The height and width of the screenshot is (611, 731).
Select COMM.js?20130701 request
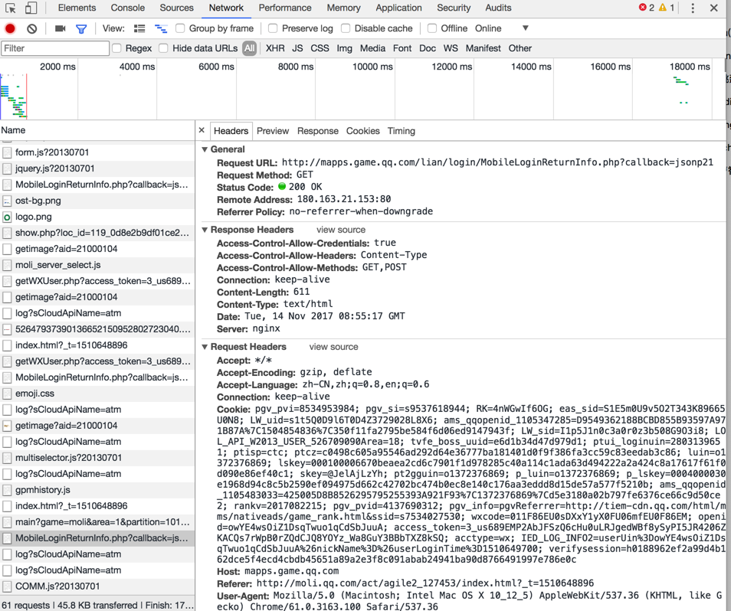[97, 586]
